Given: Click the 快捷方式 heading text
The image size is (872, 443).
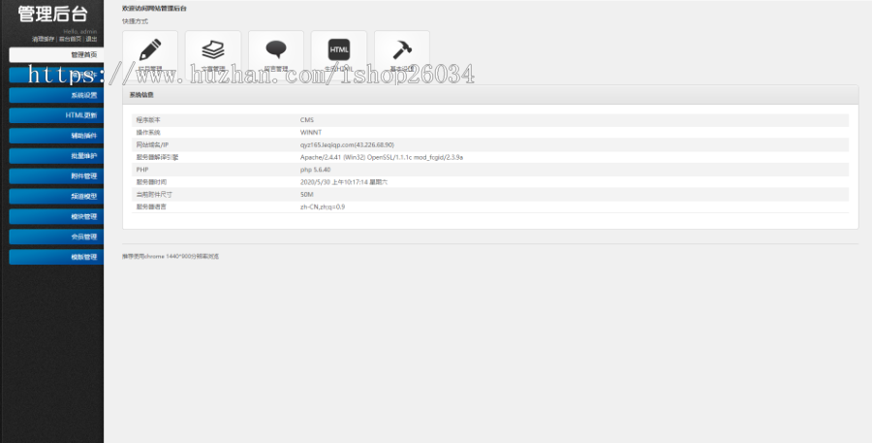Looking at the screenshot, I should (x=135, y=21).
